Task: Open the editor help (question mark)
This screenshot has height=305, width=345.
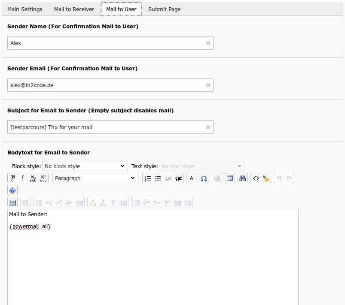Action: pyautogui.click(x=12, y=190)
